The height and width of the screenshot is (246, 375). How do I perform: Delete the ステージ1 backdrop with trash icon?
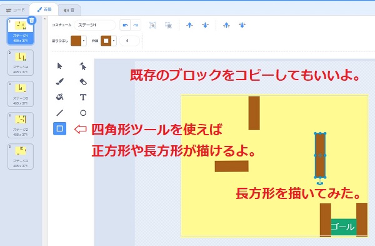click(x=32, y=21)
